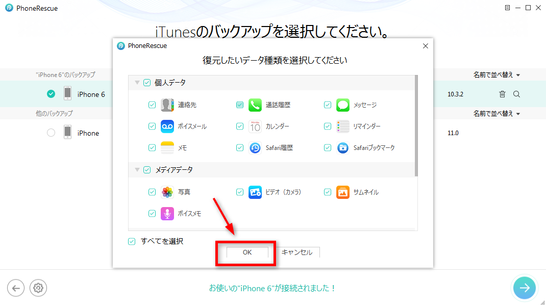Click the PhoneRescue logo in main window
Viewport: 546px width, 306px height.
click(9, 8)
